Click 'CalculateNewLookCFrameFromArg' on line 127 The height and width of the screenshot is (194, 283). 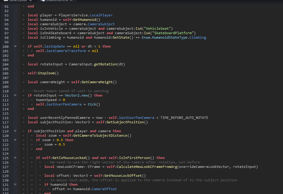pos(147,167)
